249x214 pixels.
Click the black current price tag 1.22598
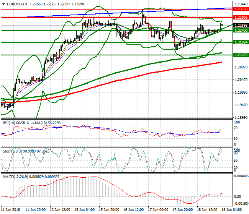point(241,26)
